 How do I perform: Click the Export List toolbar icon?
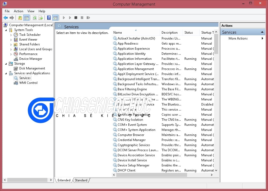click(x=41, y=18)
